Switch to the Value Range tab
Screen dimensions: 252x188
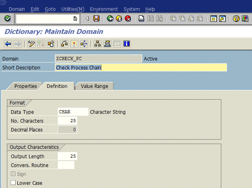(x=94, y=86)
